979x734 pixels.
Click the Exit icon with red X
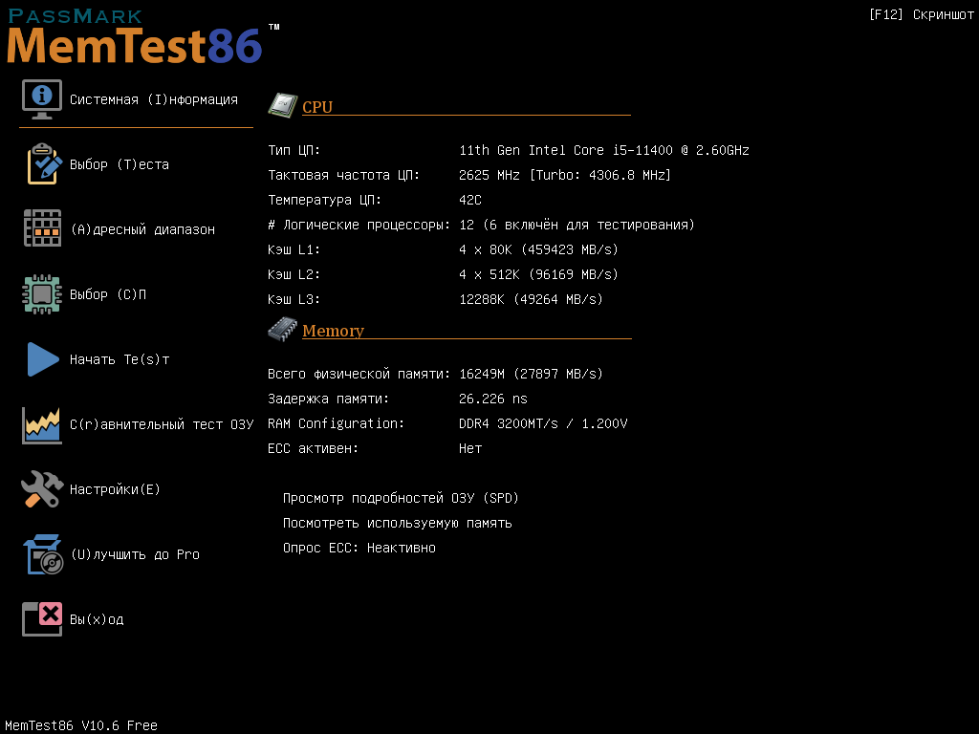42,618
